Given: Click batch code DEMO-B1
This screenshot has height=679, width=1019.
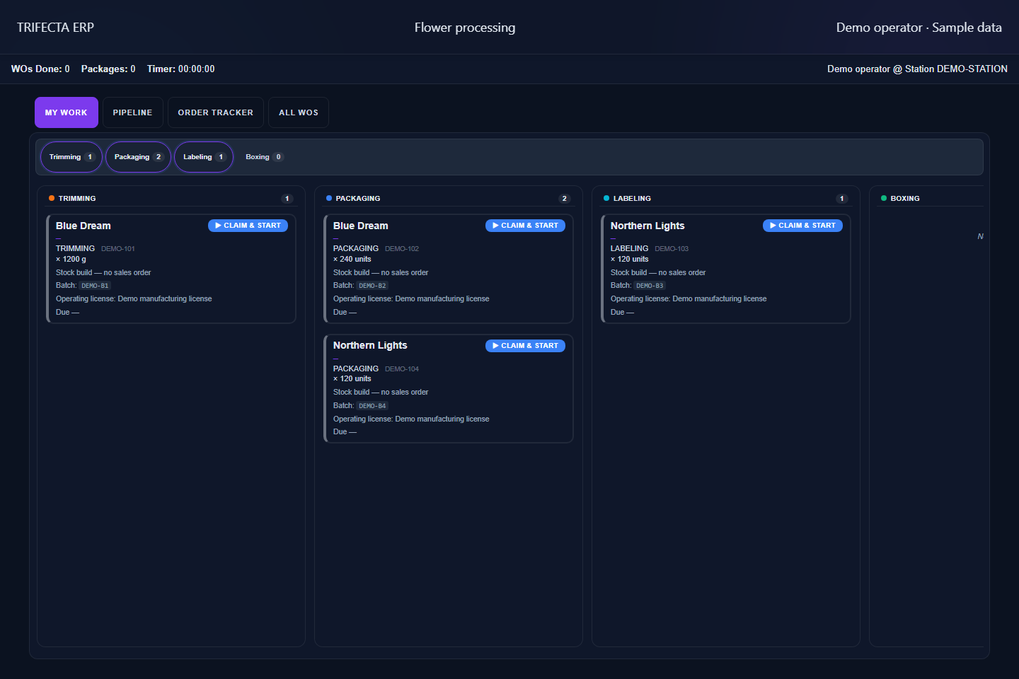Looking at the screenshot, I should pyautogui.click(x=95, y=286).
